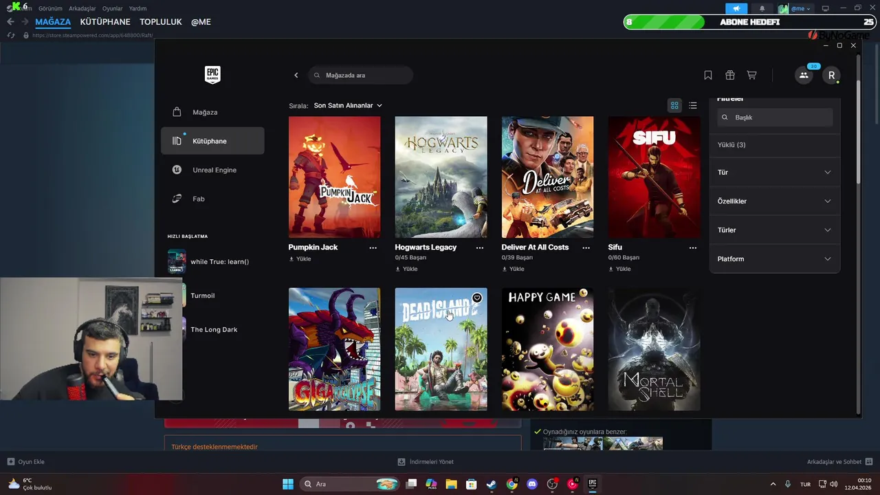Click Yükle under Hogwarts Legacy
The image size is (880, 495).
click(x=406, y=269)
